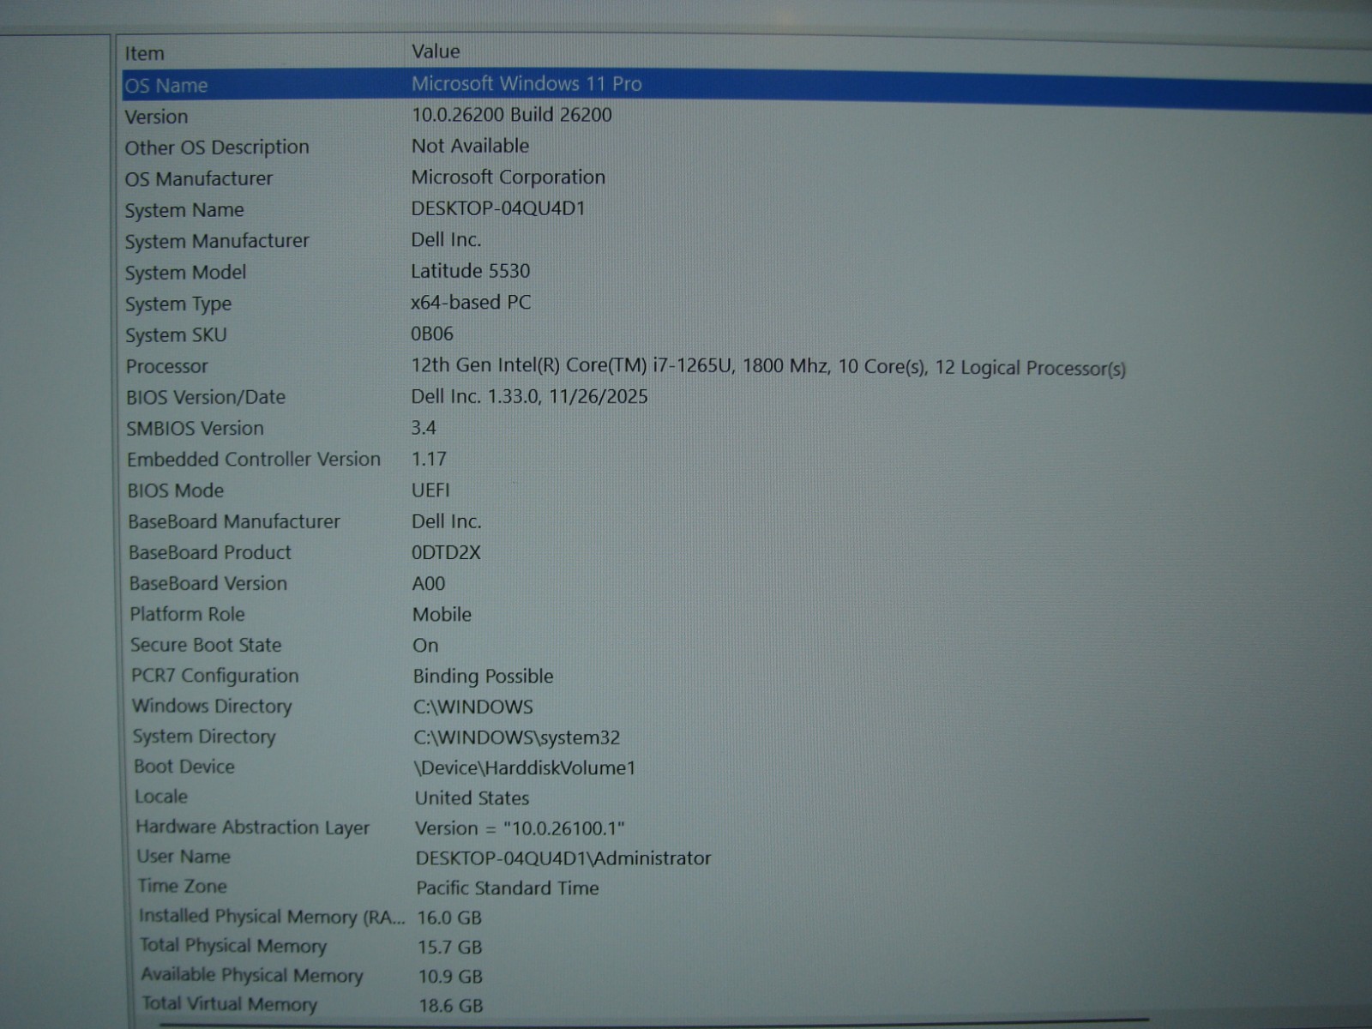Click the System Model label
1372x1029 pixels.
(x=185, y=273)
